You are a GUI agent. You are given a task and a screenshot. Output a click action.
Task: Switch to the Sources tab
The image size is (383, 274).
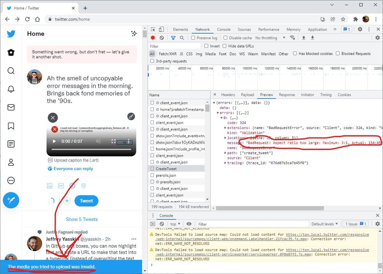click(x=244, y=29)
